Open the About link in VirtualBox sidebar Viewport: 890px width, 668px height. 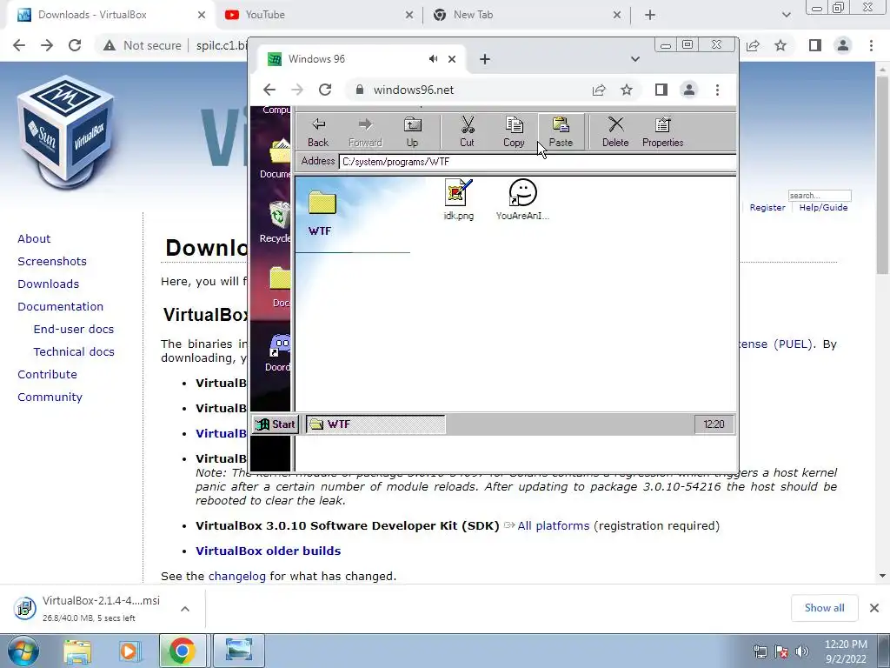tap(34, 239)
